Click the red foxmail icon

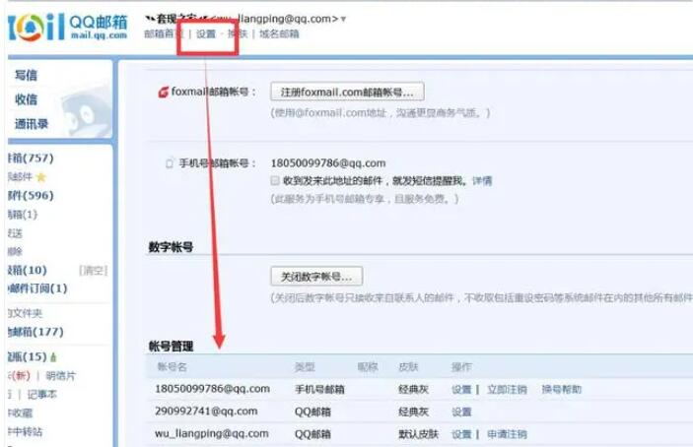(164, 93)
